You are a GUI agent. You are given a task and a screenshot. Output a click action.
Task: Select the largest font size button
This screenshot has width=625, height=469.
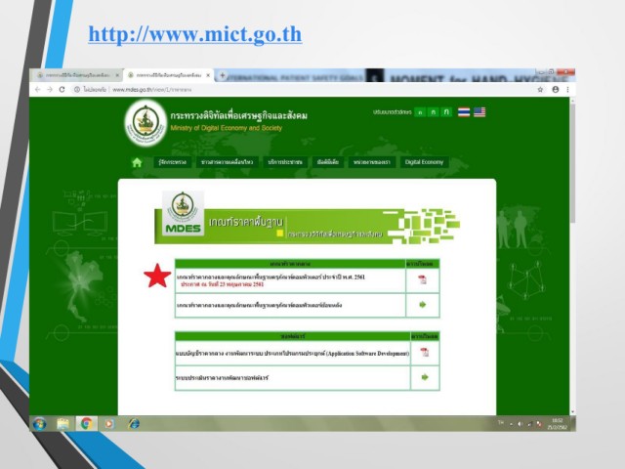tap(446, 112)
